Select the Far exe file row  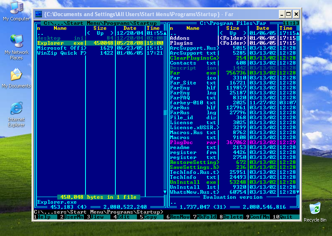click(x=233, y=73)
